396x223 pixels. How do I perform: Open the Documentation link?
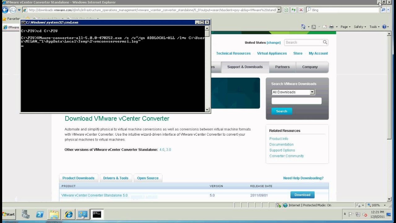(x=282, y=144)
